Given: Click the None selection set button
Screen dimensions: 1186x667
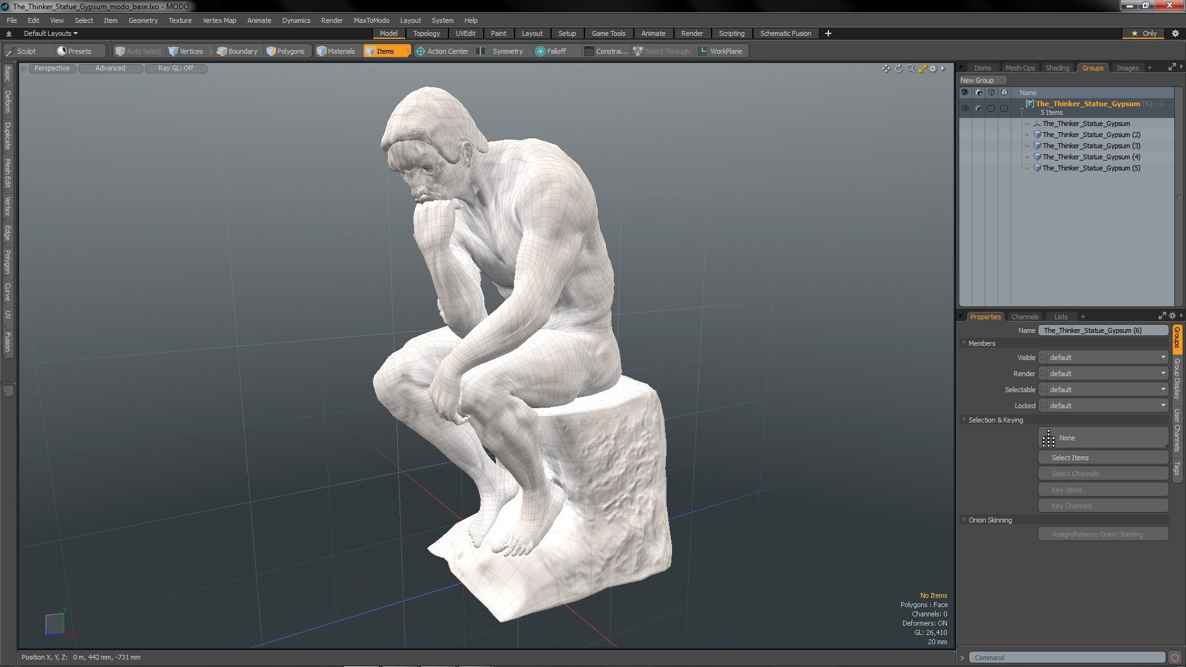Looking at the screenshot, I should (1103, 438).
